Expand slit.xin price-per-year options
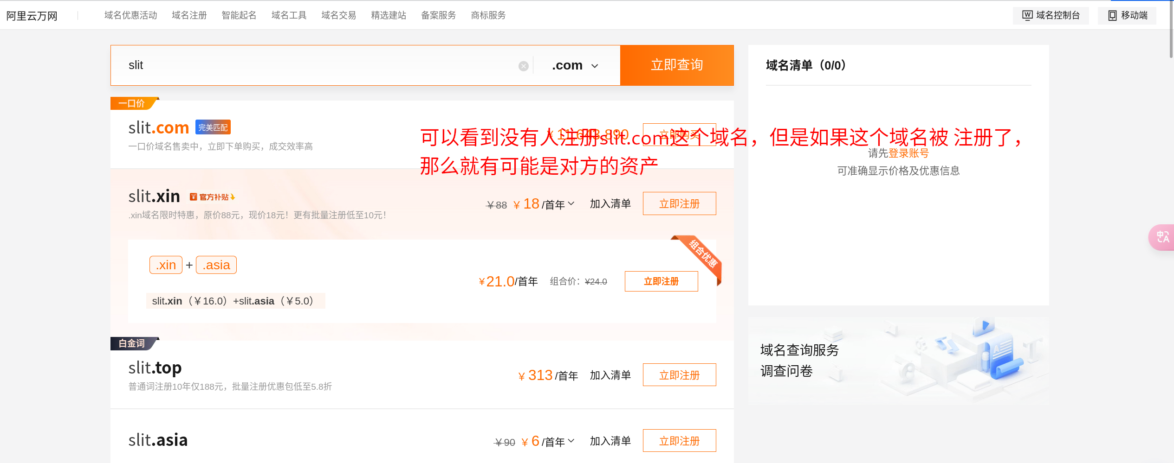1174x463 pixels. tap(571, 203)
